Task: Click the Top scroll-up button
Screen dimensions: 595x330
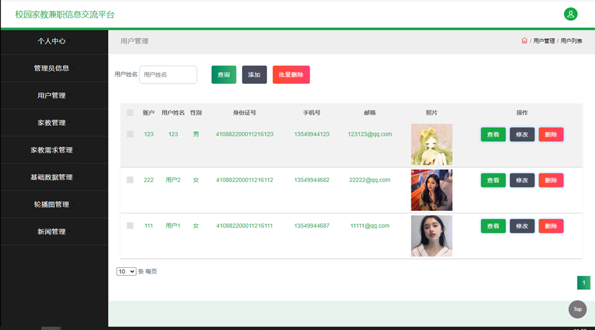Action: (577, 309)
